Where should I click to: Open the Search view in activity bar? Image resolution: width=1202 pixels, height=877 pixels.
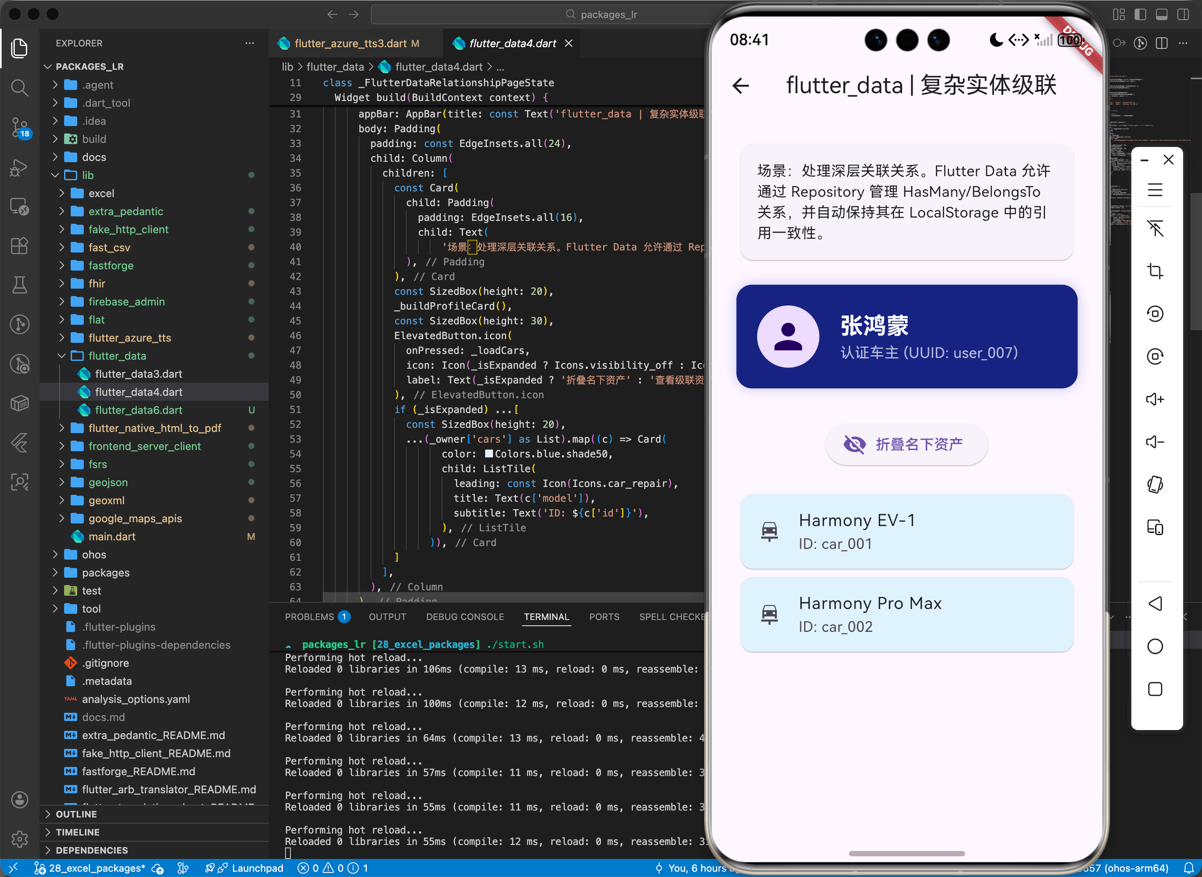19,87
